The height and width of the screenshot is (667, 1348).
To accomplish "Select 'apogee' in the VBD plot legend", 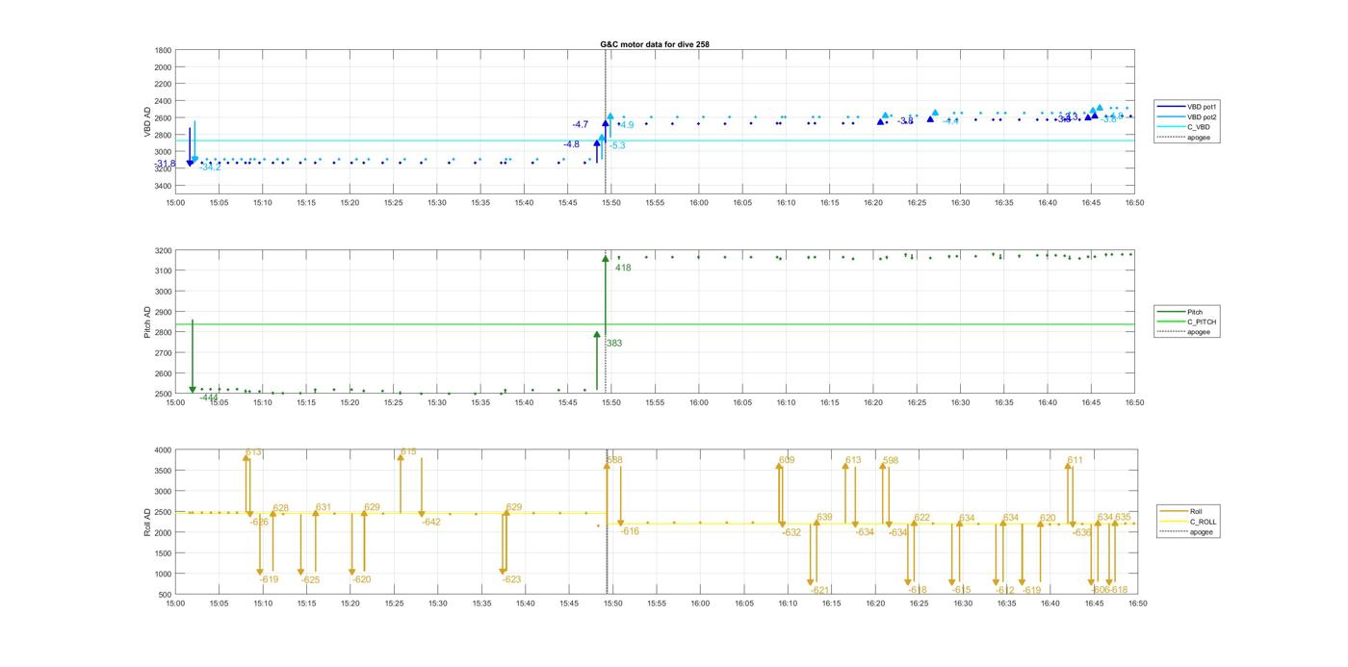I will coord(1187,137).
